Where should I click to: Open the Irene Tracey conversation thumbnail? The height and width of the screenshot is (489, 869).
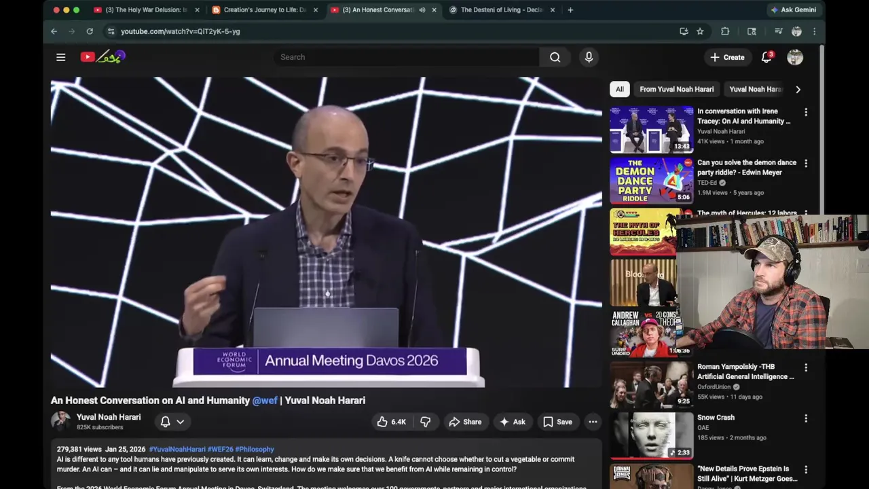coord(652,129)
